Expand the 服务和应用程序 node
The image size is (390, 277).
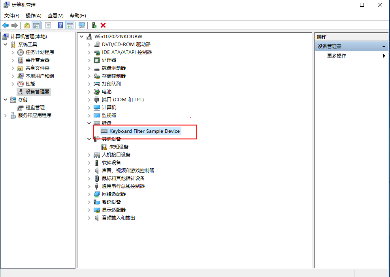click(6, 115)
